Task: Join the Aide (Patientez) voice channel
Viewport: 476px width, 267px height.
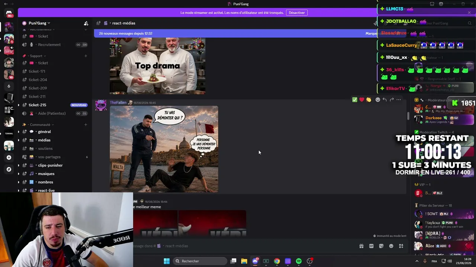Action: 55,113
